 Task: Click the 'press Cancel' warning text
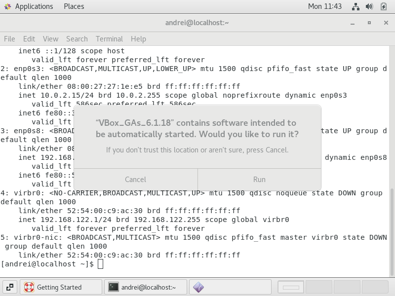point(267,150)
